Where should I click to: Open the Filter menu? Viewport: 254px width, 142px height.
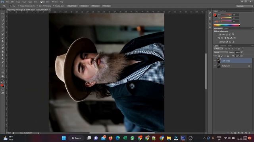point(42,2)
